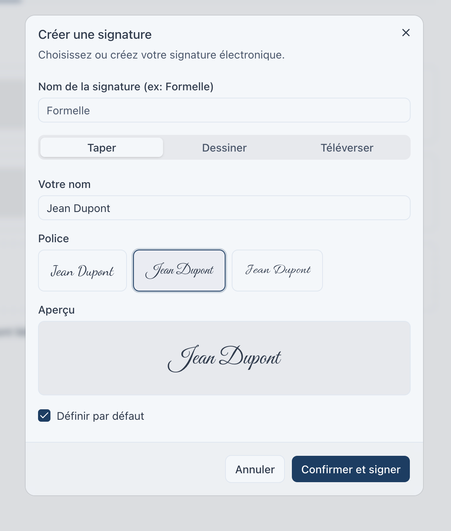Uncheck the Définir par défaut checkbox
Viewport: 451px width, 531px height.
(44, 416)
